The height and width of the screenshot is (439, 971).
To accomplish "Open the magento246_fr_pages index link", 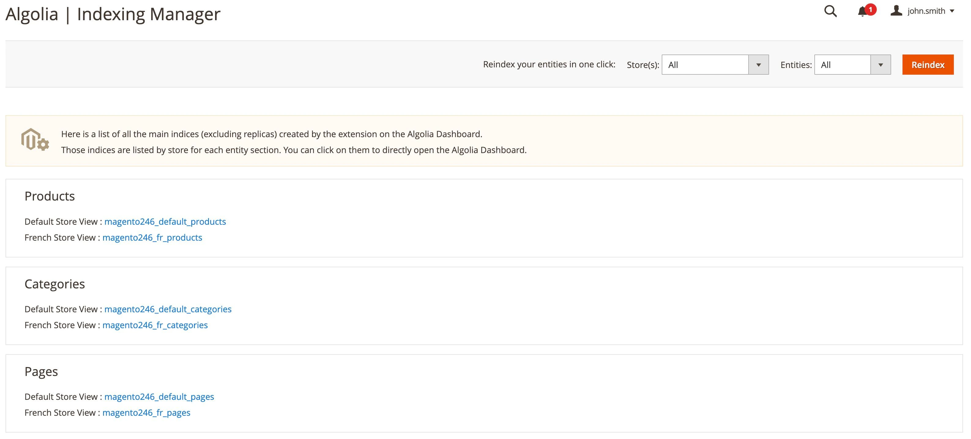I will tap(146, 413).
